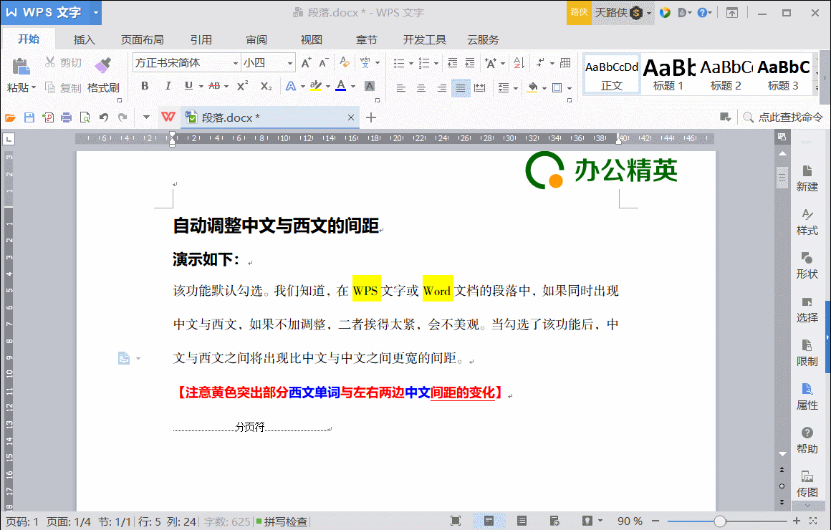Decrease font size with A- icon

coord(324,62)
